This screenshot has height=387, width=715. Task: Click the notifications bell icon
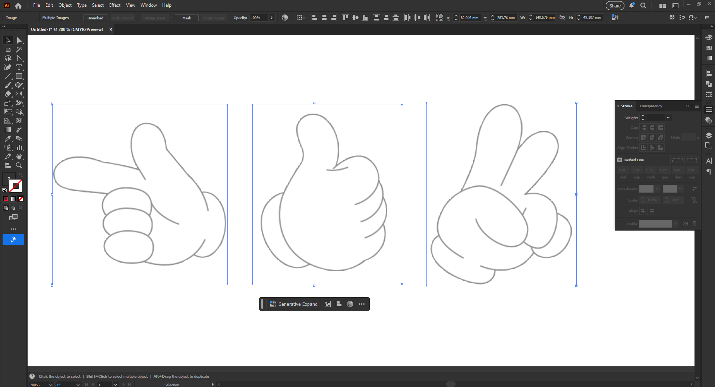632,6
